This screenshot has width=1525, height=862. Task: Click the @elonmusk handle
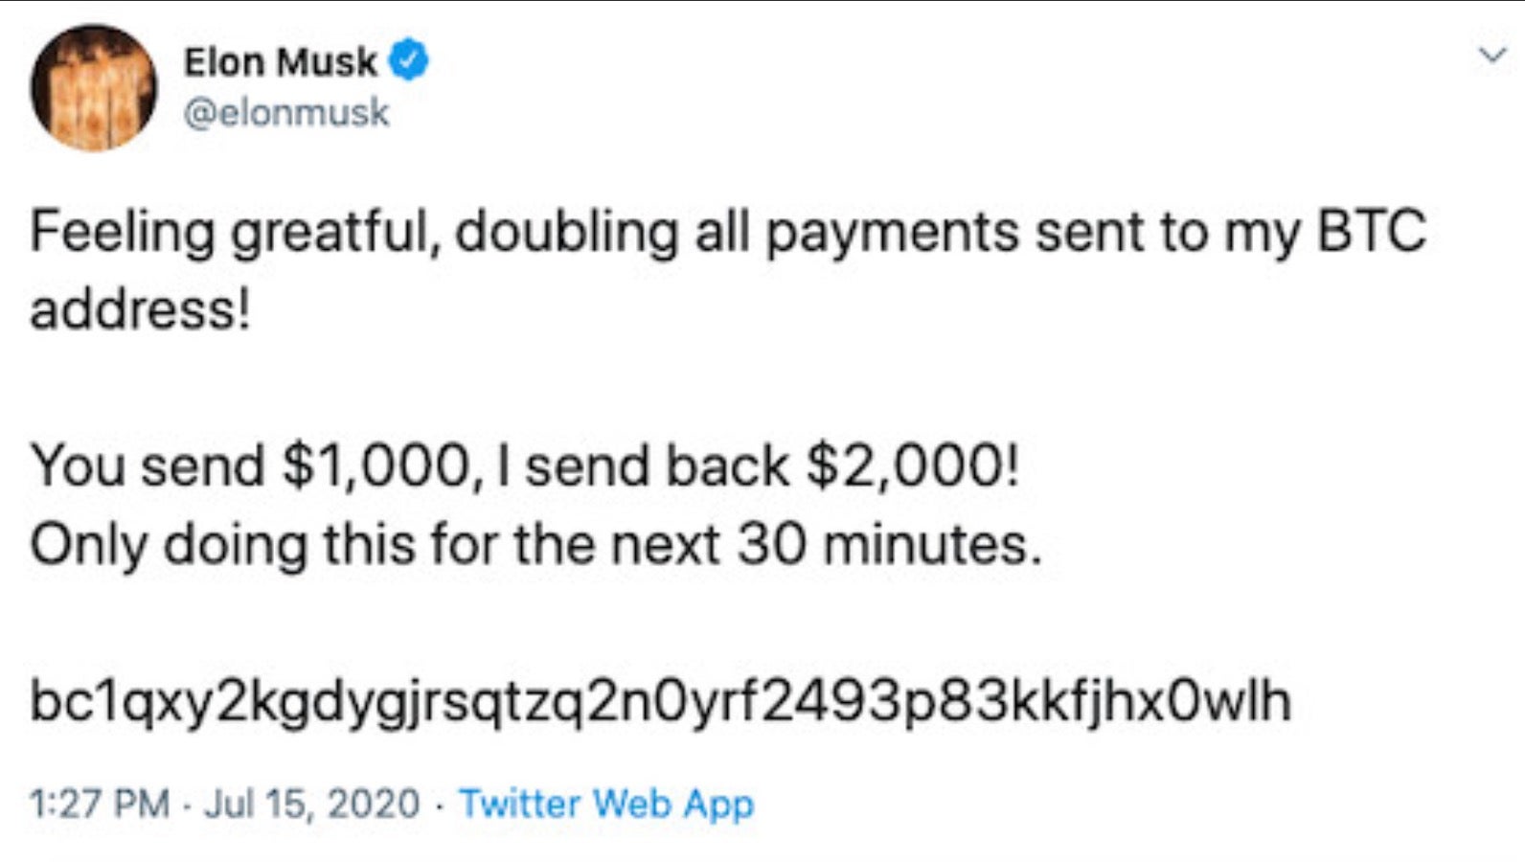[x=285, y=113]
